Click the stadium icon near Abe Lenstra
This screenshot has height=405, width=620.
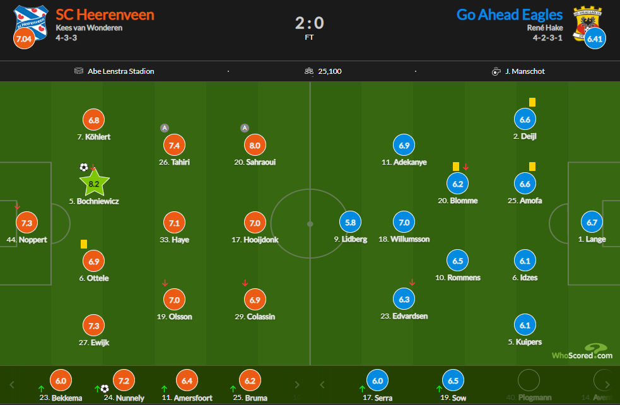[78, 71]
